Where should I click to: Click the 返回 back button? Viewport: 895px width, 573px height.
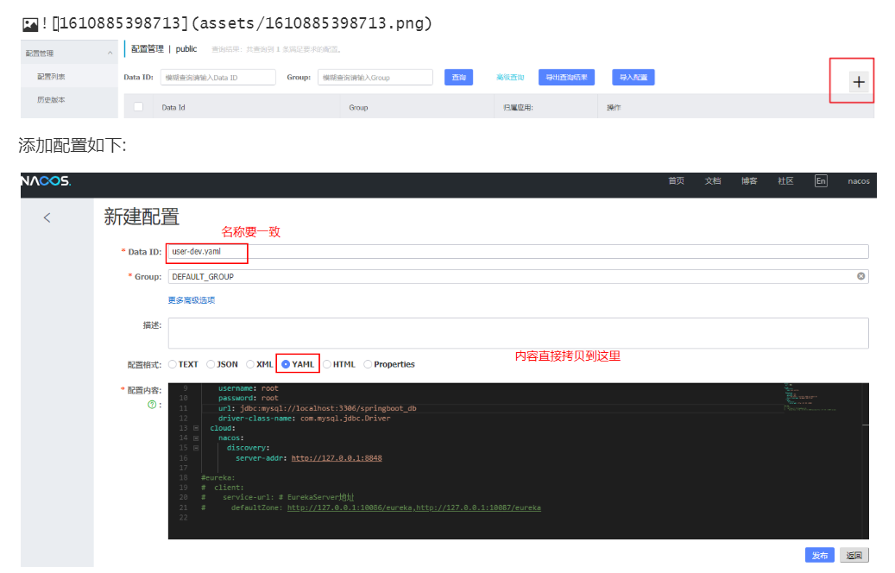click(854, 555)
